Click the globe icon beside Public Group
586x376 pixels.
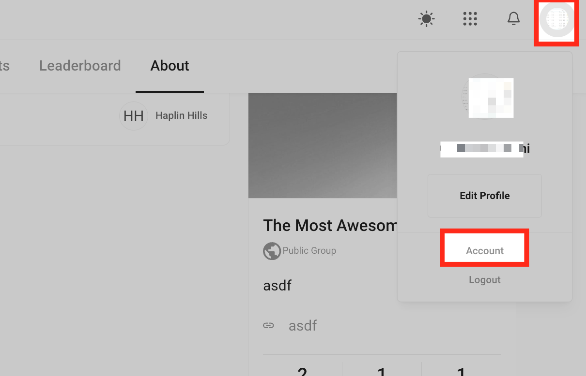click(x=272, y=251)
